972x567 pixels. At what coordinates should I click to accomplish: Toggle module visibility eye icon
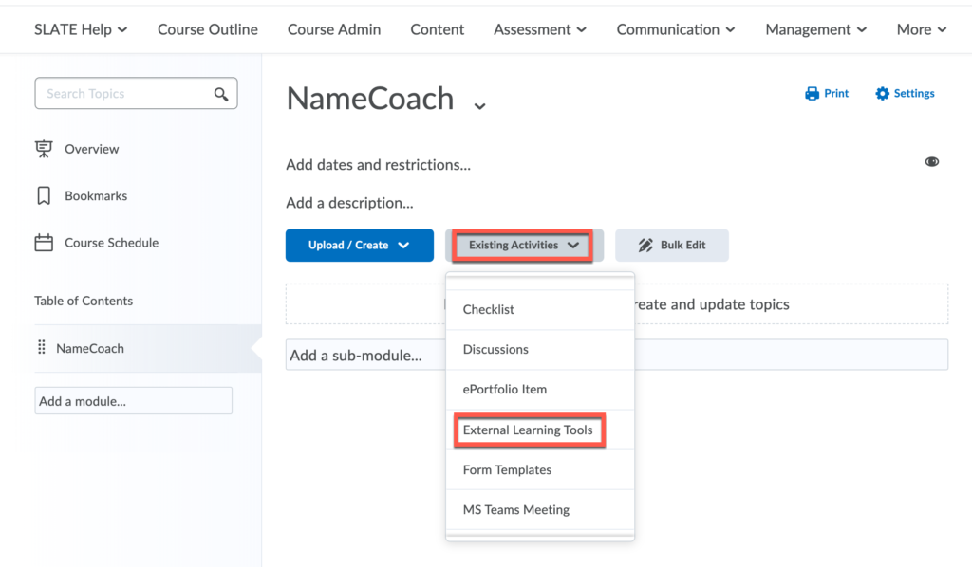coord(932,161)
